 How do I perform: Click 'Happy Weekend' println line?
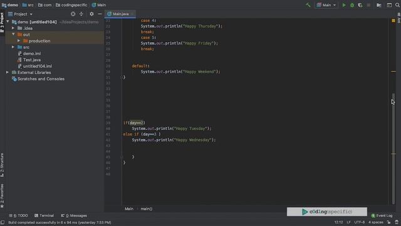point(180,72)
